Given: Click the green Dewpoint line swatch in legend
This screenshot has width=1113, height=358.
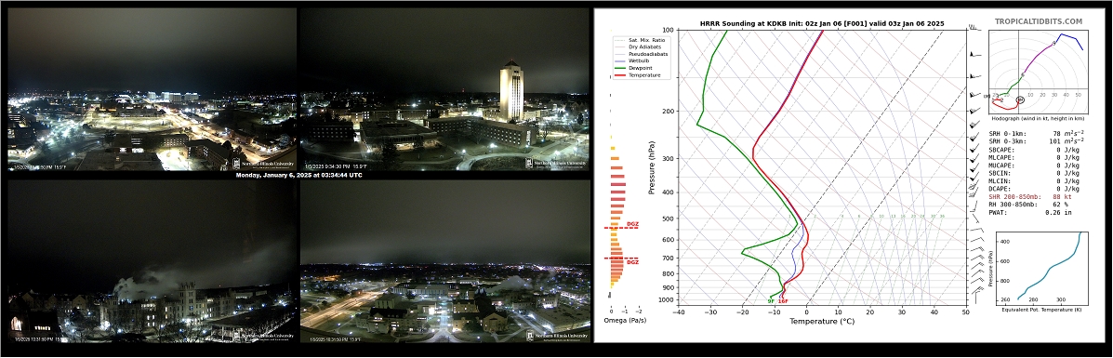Looking at the screenshot, I should coord(620,68).
